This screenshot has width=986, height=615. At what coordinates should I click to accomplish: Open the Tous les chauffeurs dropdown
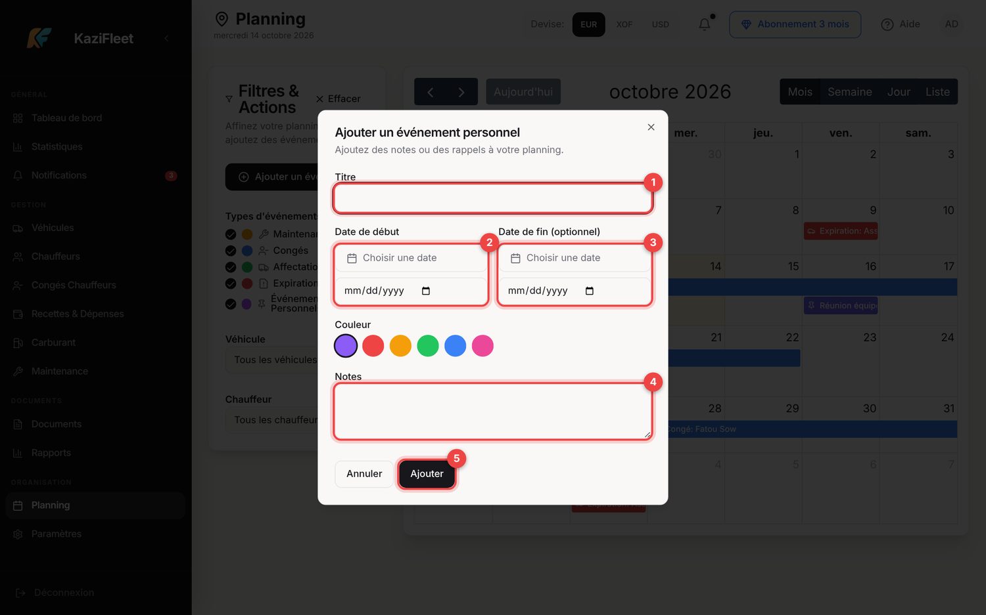pyautogui.click(x=272, y=420)
